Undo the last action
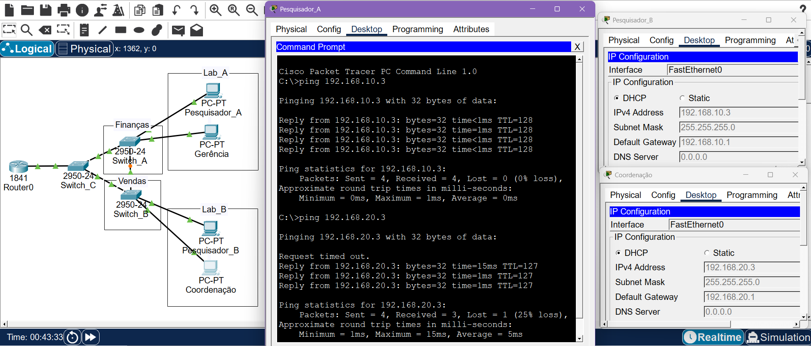 coord(176,10)
